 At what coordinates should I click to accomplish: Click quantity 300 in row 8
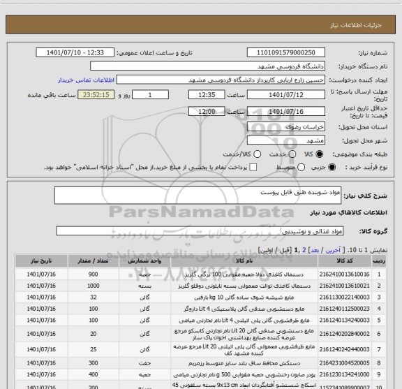[x=94, y=363]
